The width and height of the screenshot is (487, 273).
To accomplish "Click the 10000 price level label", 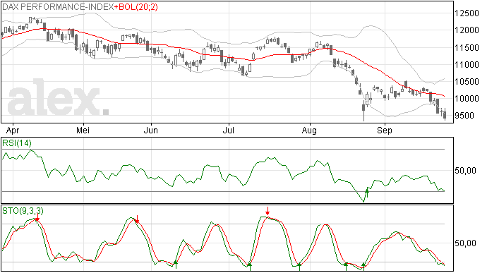I will coord(467,99).
